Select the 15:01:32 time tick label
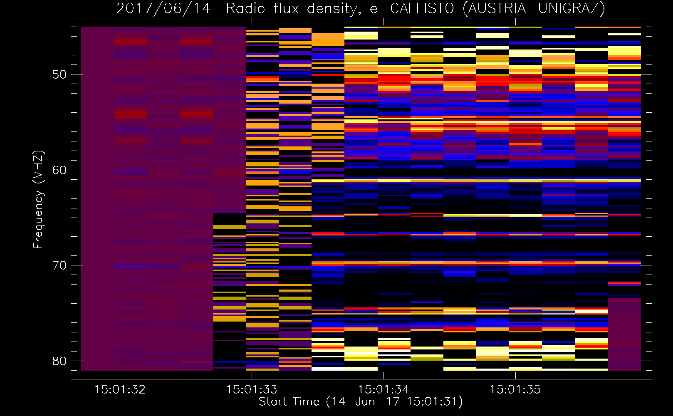Screen dimensions: 673x416 (120, 389)
